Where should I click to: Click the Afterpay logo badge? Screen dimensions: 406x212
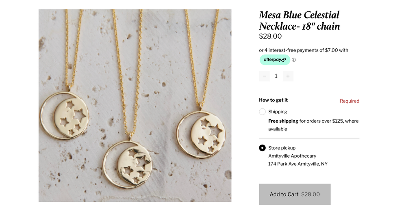[x=275, y=60]
